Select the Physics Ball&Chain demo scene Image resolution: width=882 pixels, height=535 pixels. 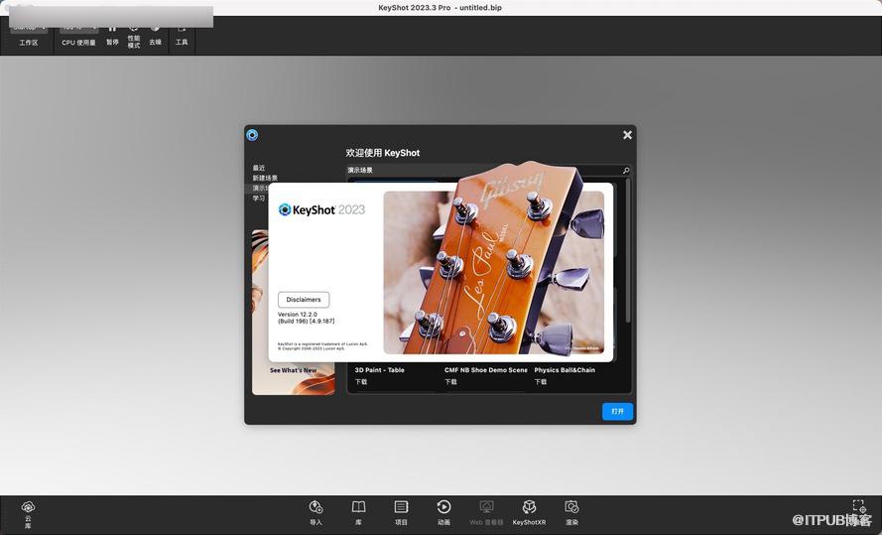tap(565, 370)
